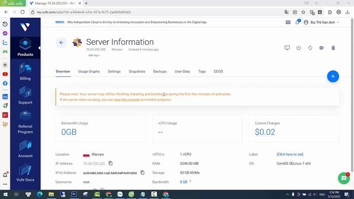Switch to the Overview tab

click(x=63, y=71)
